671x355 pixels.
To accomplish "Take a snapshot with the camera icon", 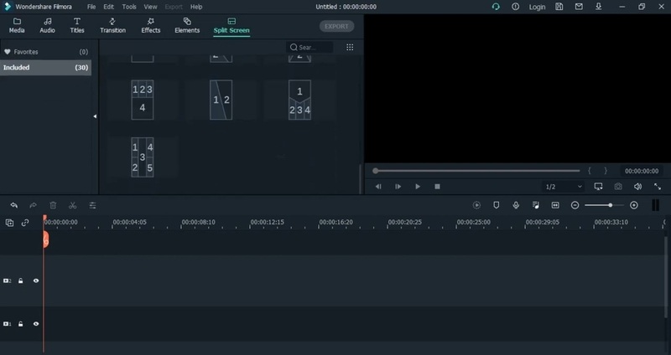I will [x=618, y=187].
